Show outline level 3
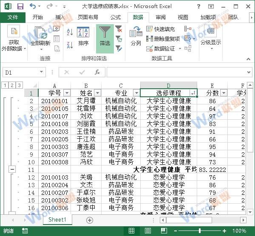 click(19, 85)
